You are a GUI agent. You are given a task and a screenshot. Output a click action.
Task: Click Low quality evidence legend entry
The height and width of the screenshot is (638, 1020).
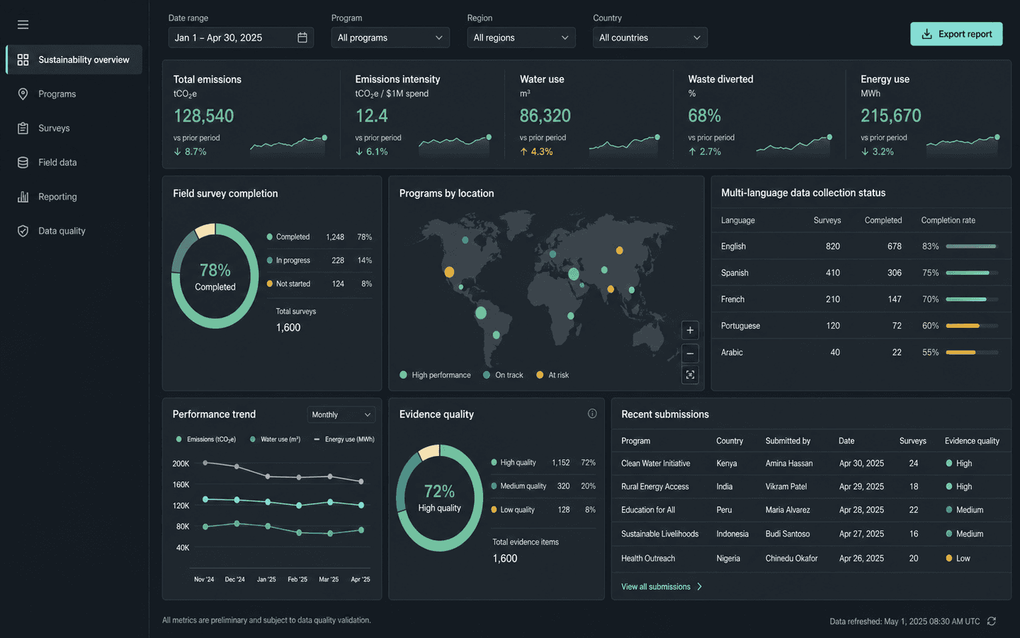(544, 510)
